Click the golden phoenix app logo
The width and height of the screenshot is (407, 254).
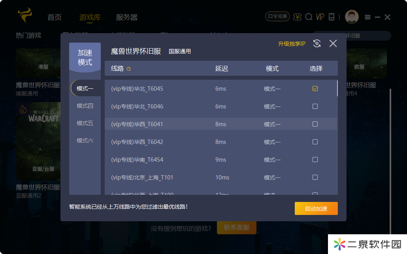(25, 15)
